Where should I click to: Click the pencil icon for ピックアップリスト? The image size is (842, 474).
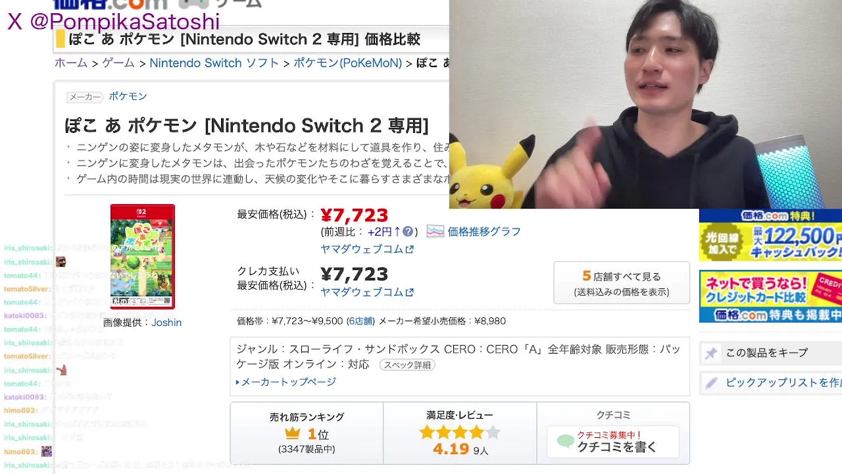coord(711,382)
